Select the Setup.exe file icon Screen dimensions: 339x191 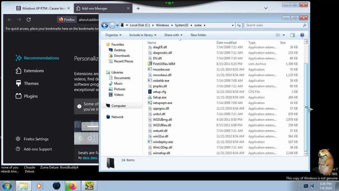pyautogui.click(x=150, y=97)
